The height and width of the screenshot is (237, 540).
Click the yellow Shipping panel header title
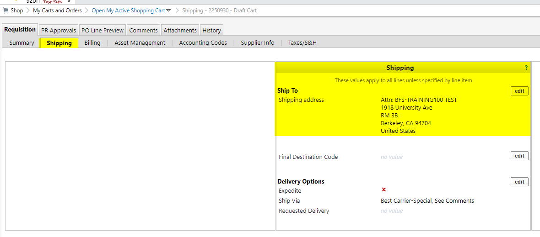[400, 68]
